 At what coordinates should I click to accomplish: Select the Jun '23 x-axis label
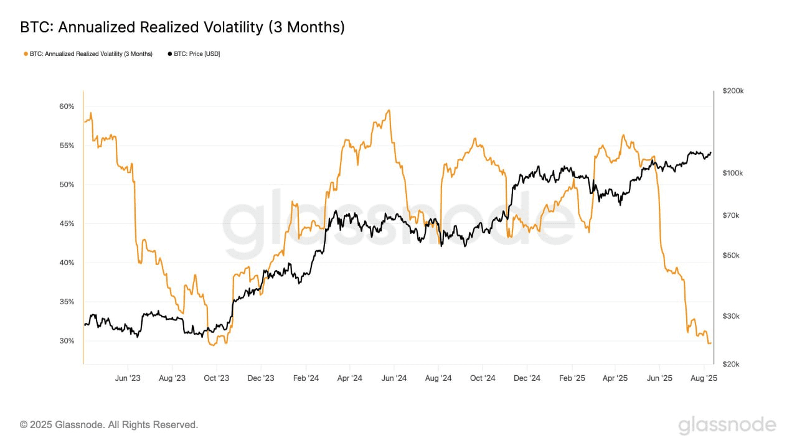tap(128, 378)
